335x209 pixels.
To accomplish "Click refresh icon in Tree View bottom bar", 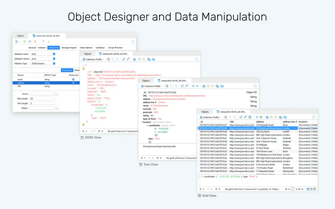I will [157, 158].
